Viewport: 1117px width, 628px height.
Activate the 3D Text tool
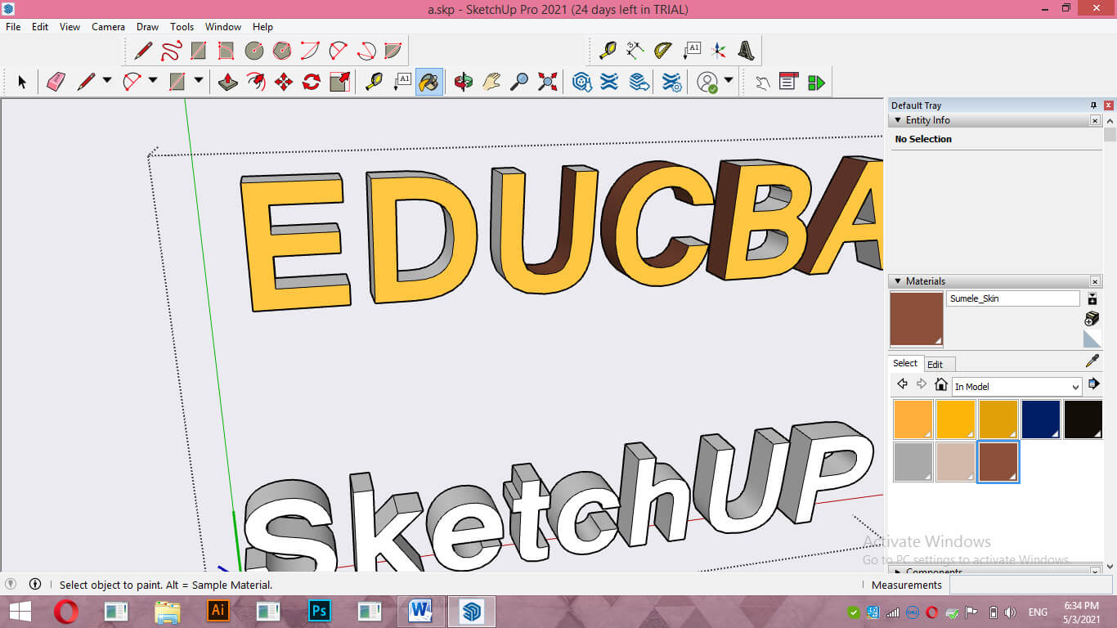[747, 51]
